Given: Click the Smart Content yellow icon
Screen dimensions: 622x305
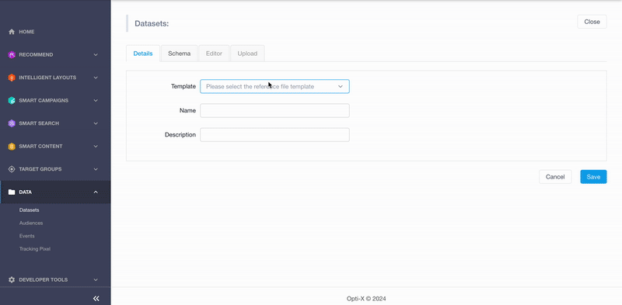Looking at the screenshot, I should pyautogui.click(x=12, y=147).
